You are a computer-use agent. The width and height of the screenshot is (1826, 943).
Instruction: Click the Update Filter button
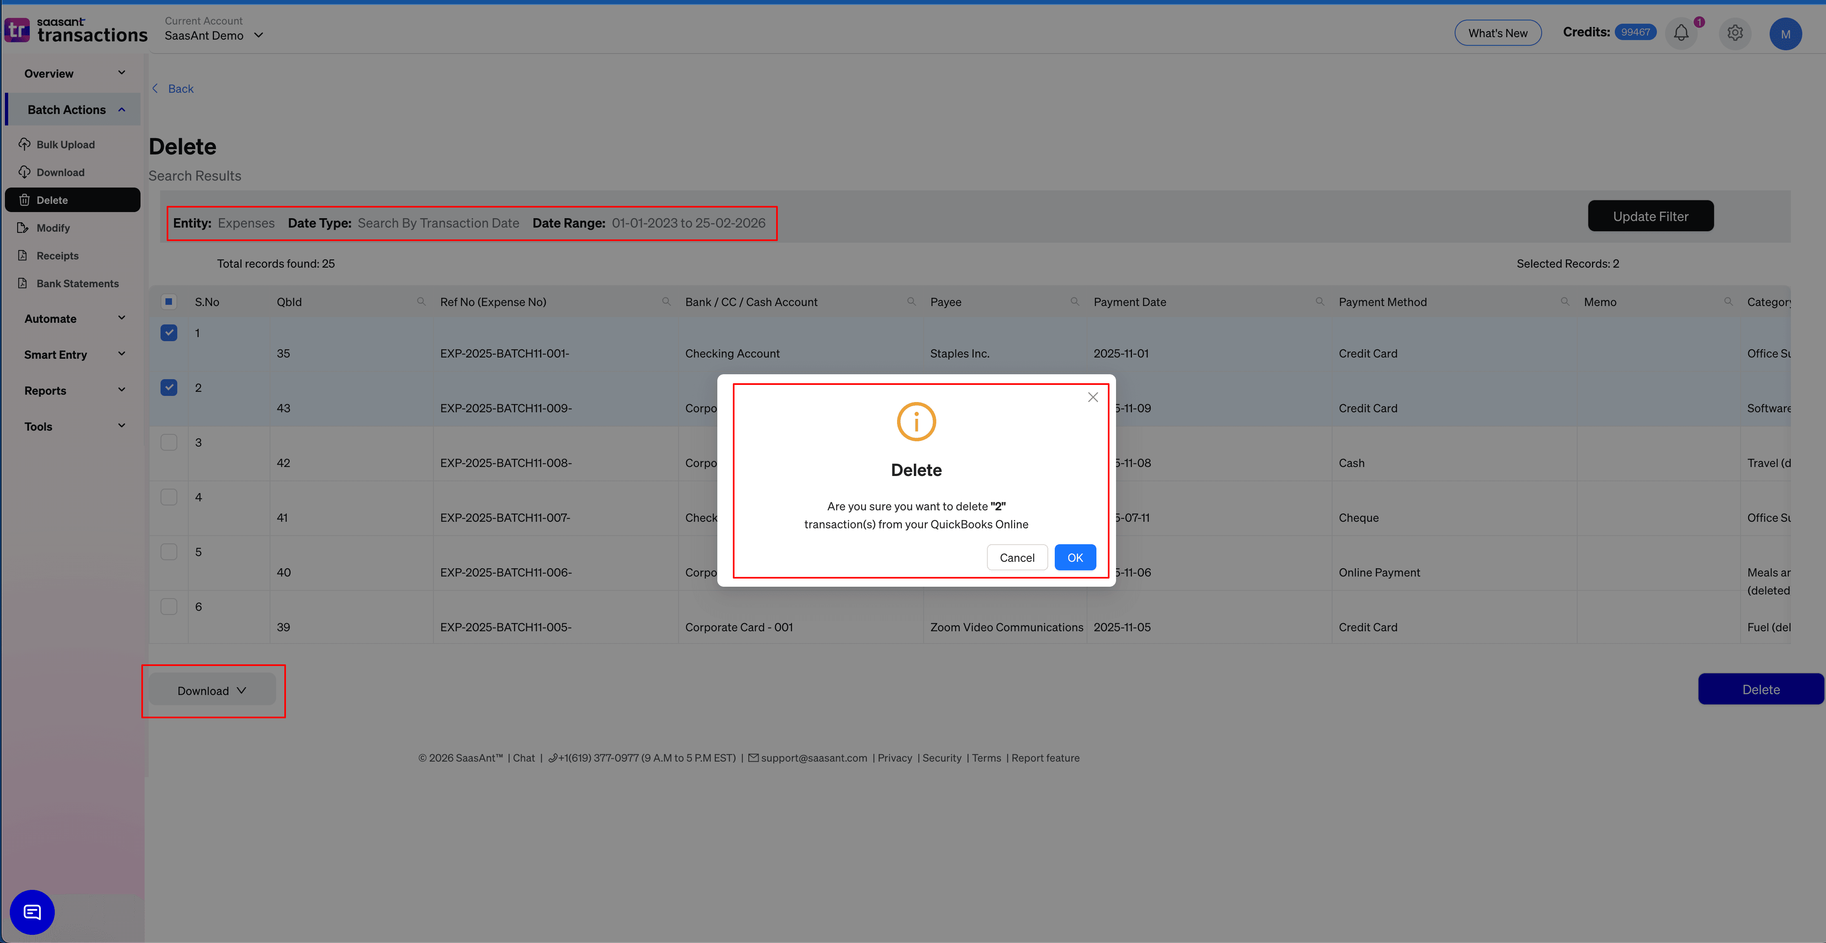1650,216
